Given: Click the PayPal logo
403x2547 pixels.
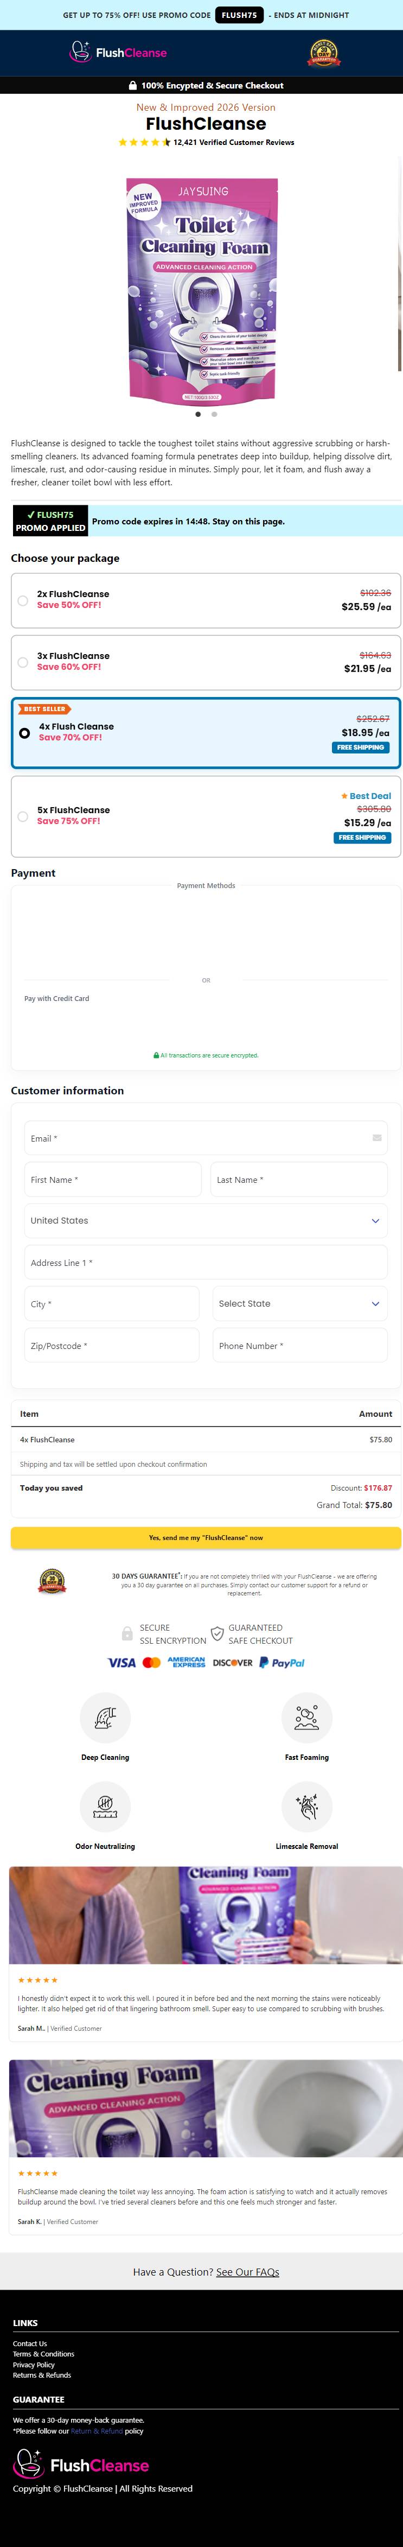Looking at the screenshot, I should [x=282, y=1663].
